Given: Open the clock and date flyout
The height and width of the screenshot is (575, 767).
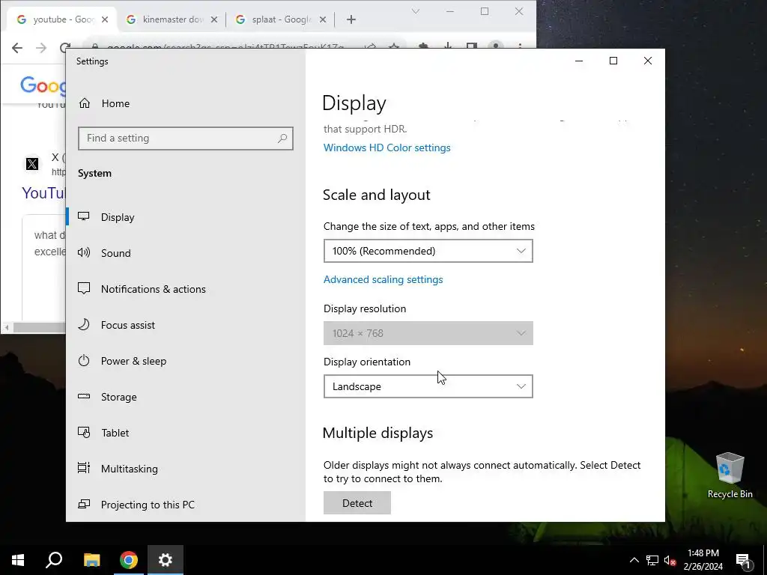Looking at the screenshot, I should click(x=703, y=560).
